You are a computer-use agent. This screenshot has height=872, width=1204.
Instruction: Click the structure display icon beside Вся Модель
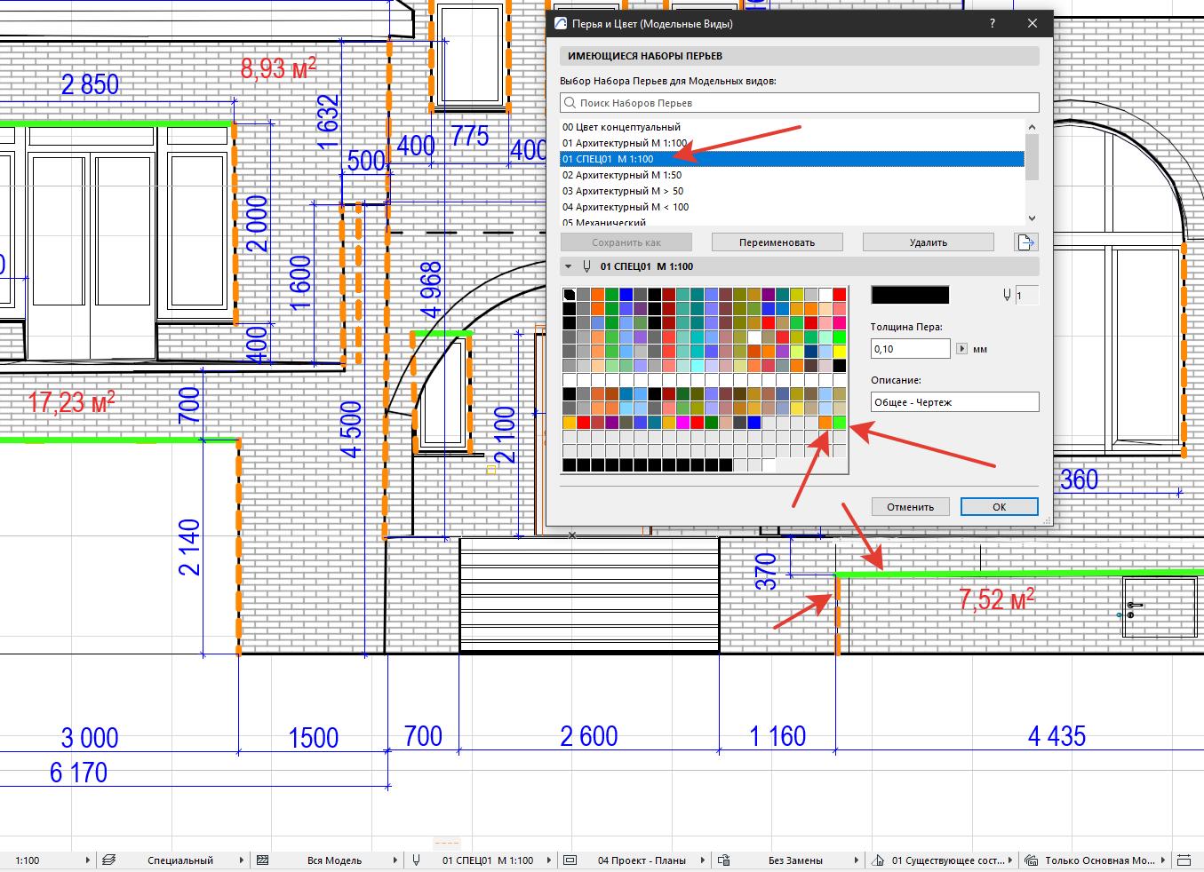click(x=262, y=860)
